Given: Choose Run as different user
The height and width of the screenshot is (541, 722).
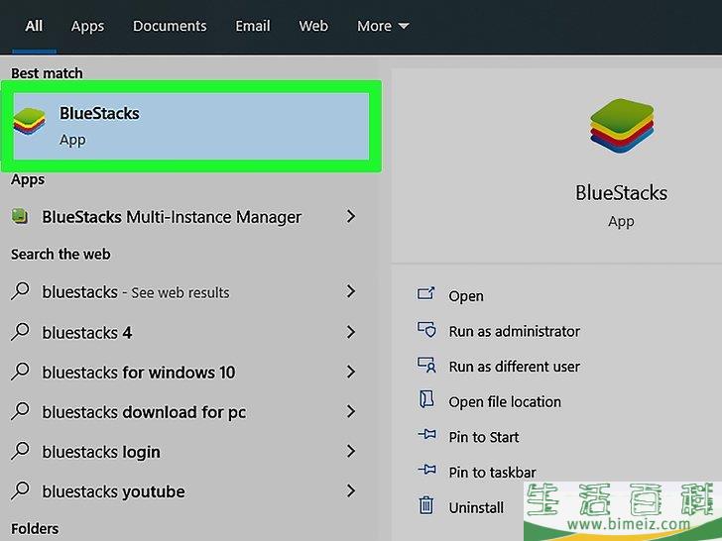Looking at the screenshot, I should coord(515,367).
